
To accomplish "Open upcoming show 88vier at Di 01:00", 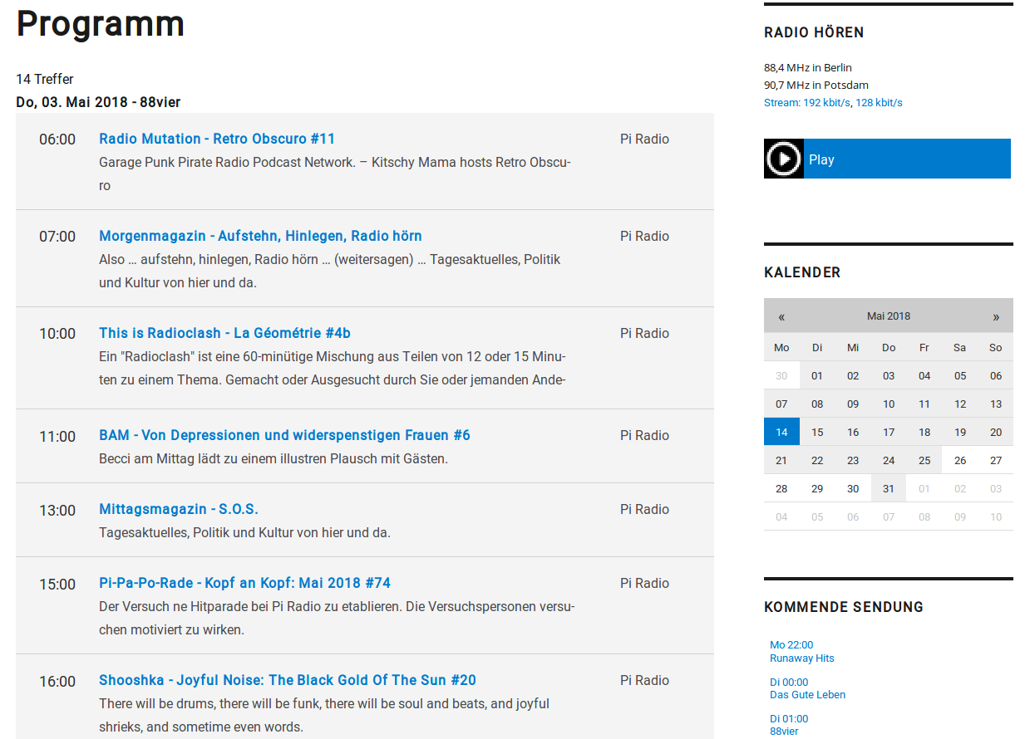I will [x=784, y=731].
